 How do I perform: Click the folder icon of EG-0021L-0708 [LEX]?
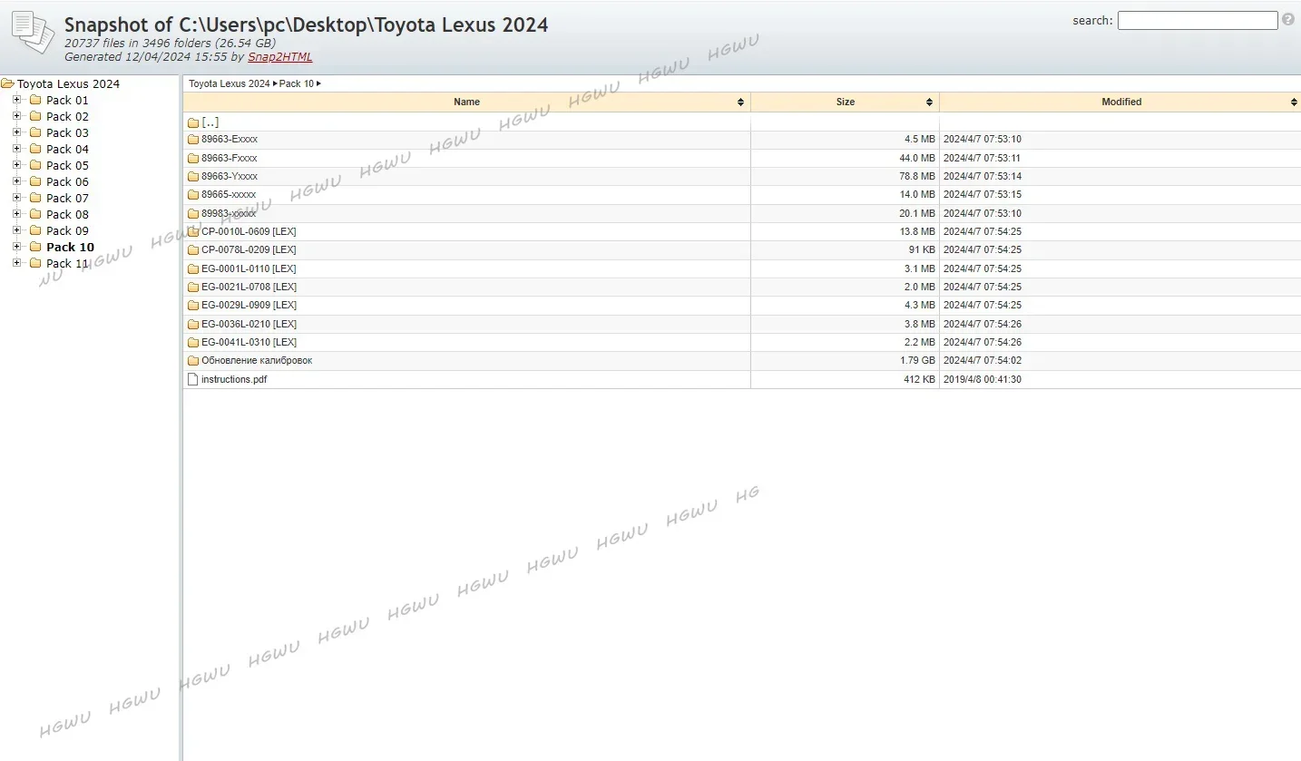192,287
